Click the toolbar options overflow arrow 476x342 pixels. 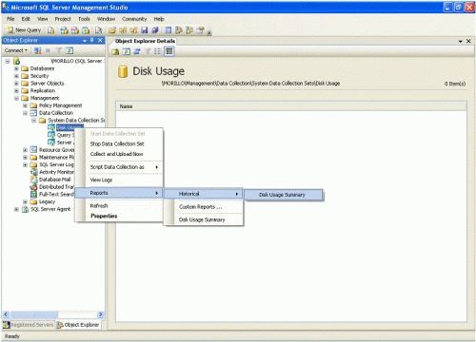coord(209,32)
